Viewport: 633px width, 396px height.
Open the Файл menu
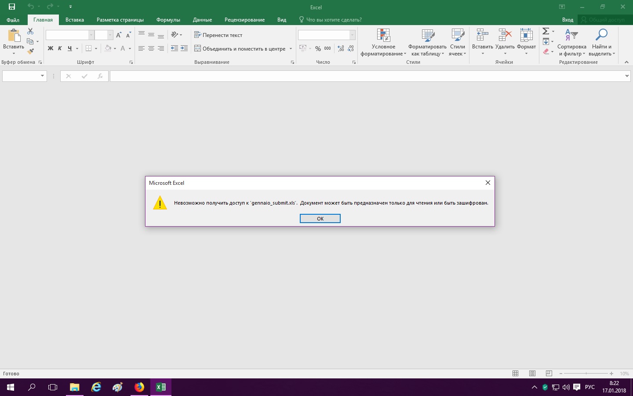click(x=13, y=20)
